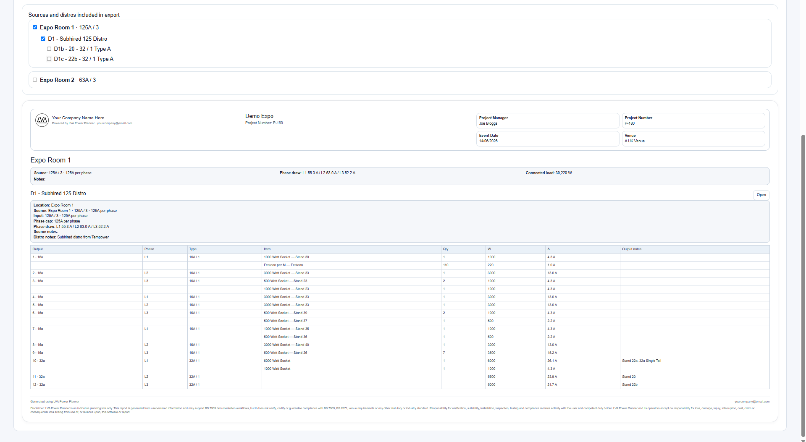Check the Expo Room 2 checkbox

pos(35,80)
